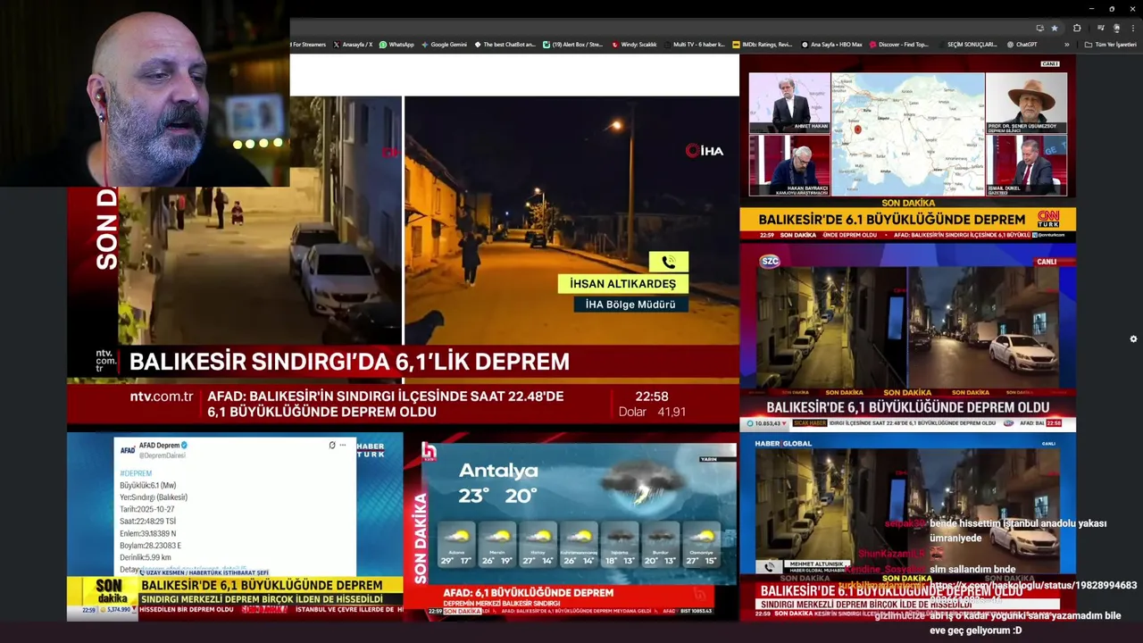Click the ntv.com.tr text in the ticker

(161, 397)
